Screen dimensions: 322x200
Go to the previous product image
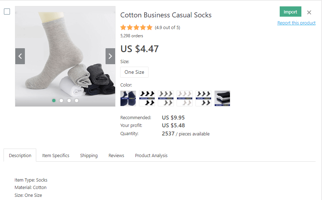(20, 56)
